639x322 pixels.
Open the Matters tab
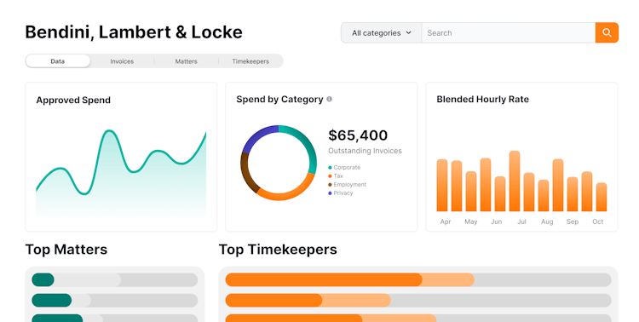(187, 61)
